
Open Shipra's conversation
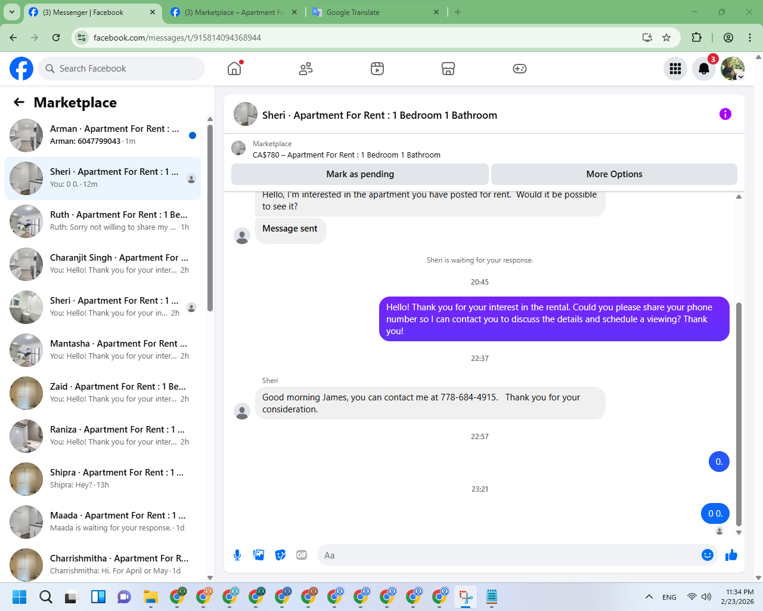(103, 479)
